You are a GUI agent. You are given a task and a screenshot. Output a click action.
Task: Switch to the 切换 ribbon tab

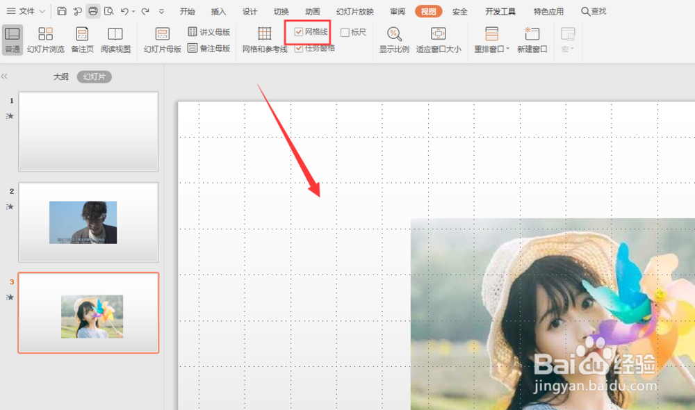click(x=281, y=12)
